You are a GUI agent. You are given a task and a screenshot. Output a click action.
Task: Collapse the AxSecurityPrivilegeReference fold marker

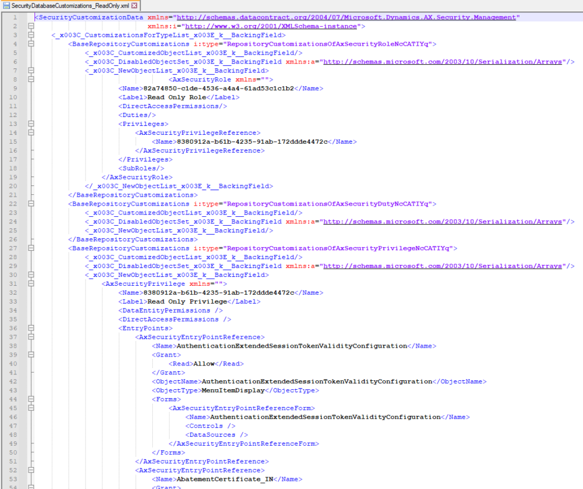[31, 132]
